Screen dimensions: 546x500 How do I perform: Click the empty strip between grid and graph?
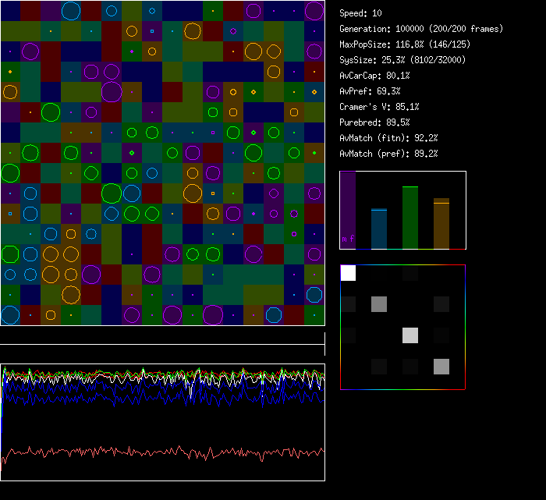[x=162, y=335]
